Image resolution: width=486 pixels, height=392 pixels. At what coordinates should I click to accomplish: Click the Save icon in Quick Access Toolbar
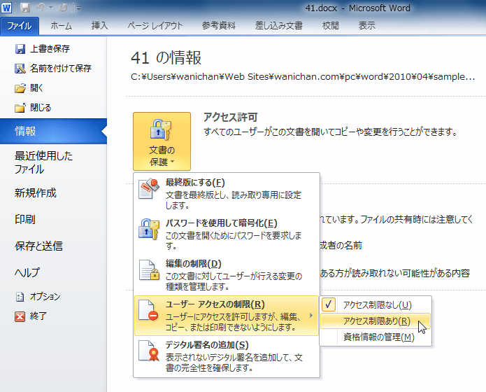[25, 8]
